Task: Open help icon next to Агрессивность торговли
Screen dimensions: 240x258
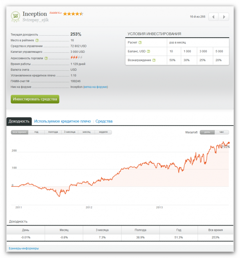Action: click(x=46, y=58)
